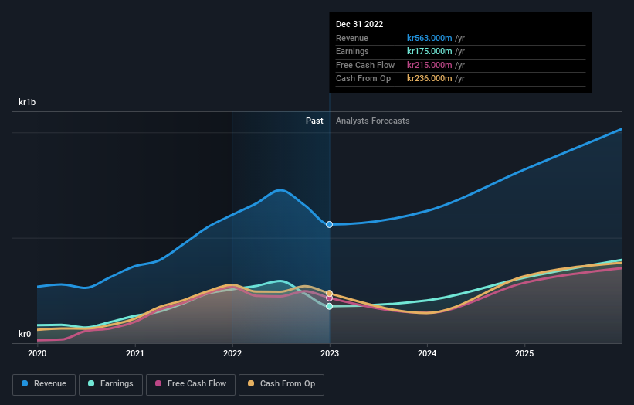Screen dimensions: 634x405
Task: Click the 2020 x-axis label
Action: (x=37, y=353)
